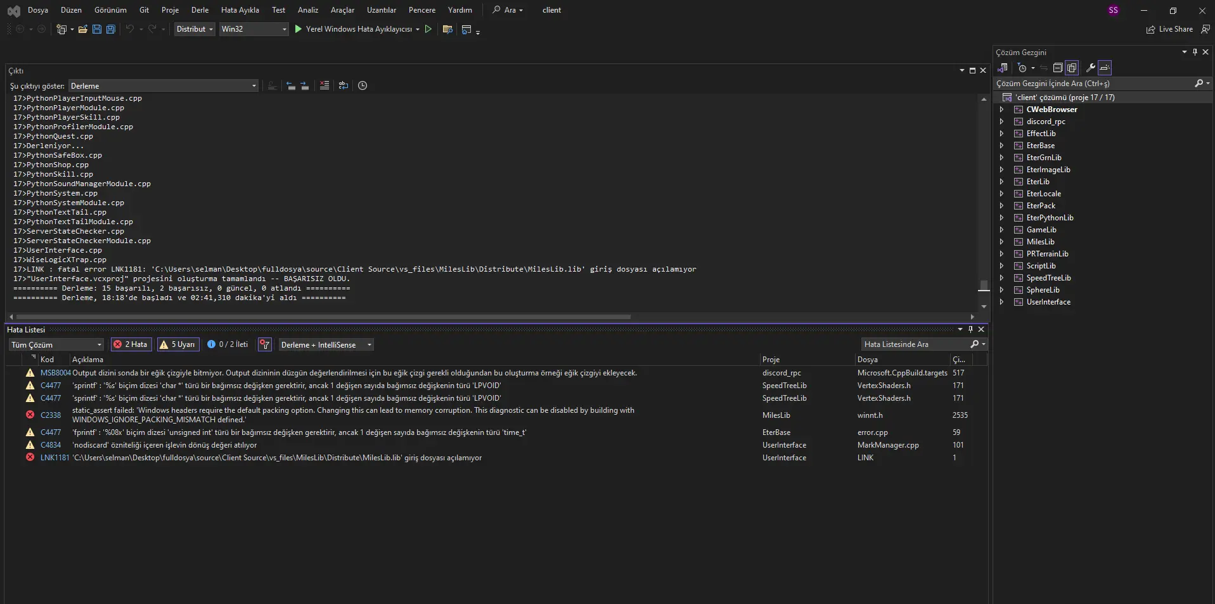Maximize the Çıktı output panel
The width and height of the screenshot is (1215, 604).
pyautogui.click(x=972, y=70)
